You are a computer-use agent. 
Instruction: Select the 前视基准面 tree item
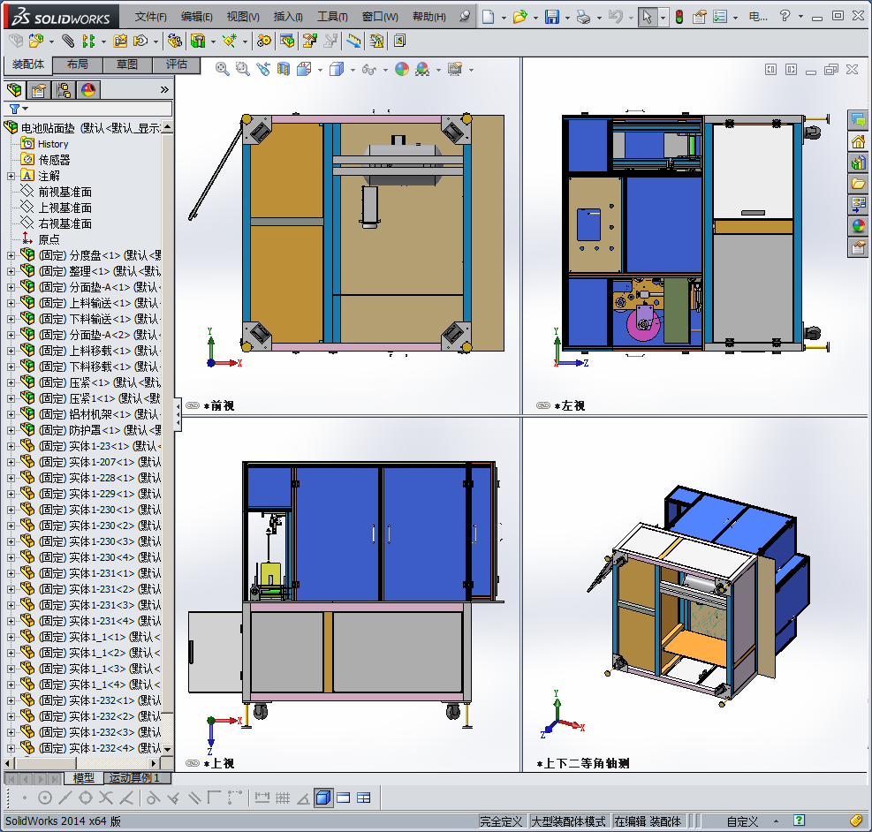(64, 193)
